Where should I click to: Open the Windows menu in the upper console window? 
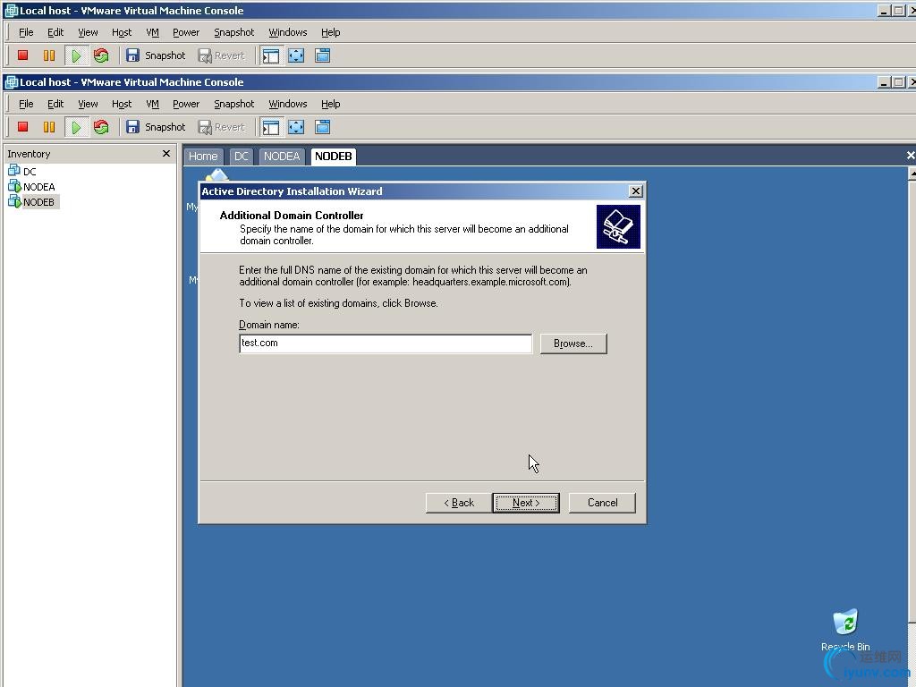click(x=287, y=32)
